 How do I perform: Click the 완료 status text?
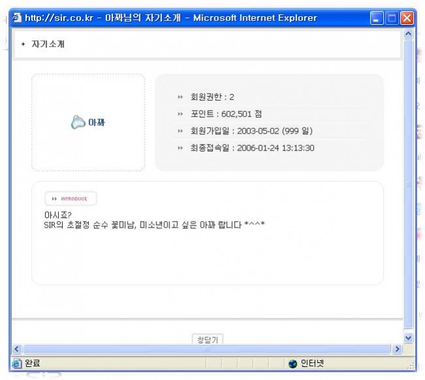click(x=33, y=363)
